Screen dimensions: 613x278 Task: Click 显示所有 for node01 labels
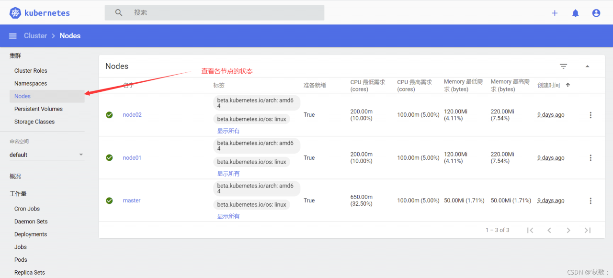pyautogui.click(x=228, y=174)
